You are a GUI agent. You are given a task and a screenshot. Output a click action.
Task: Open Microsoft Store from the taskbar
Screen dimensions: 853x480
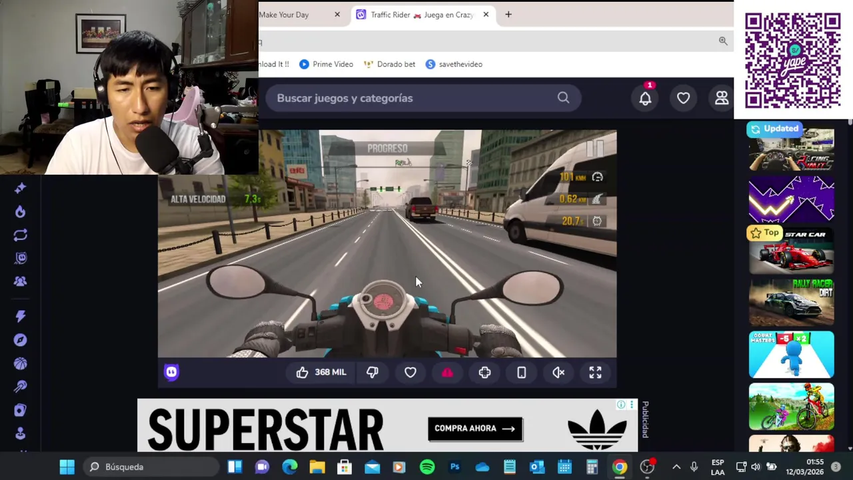[x=345, y=467]
